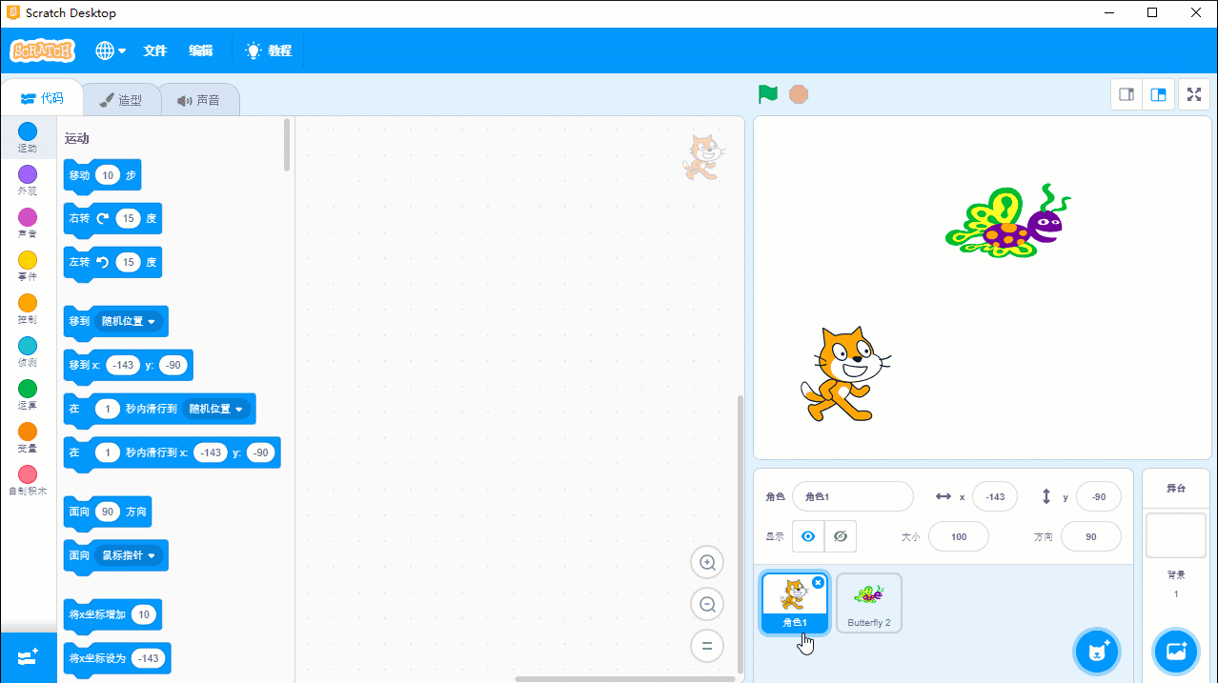Click the 90 value in 面向 block

pyautogui.click(x=108, y=512)
